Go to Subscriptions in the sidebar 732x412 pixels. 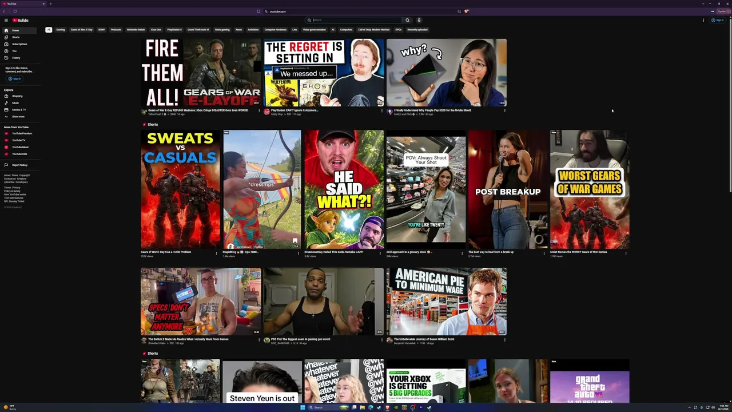[x=19, y=44]
